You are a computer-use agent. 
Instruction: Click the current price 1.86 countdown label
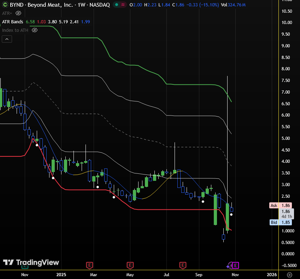tap(287, 214)
